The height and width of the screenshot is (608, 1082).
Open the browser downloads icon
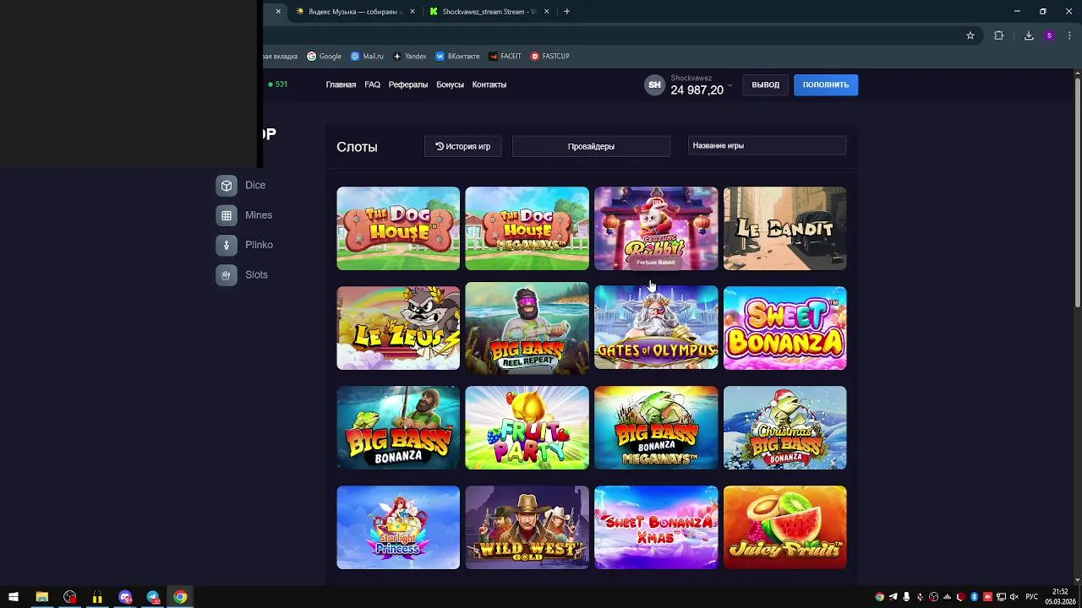(x=1029, y=35)
